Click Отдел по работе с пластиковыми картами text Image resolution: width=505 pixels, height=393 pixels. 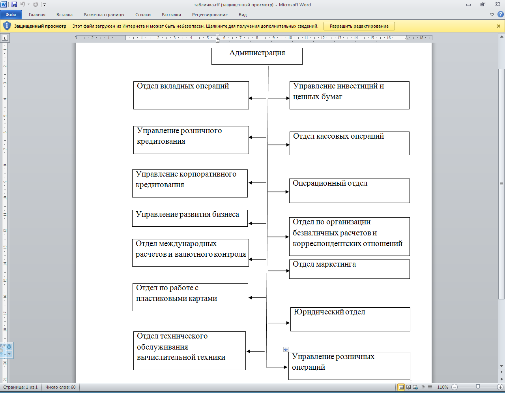[177, 293]
